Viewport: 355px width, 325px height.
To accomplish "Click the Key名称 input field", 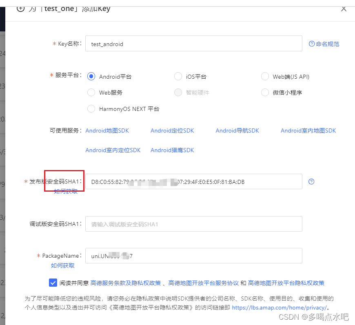I will tap(193, 44).
